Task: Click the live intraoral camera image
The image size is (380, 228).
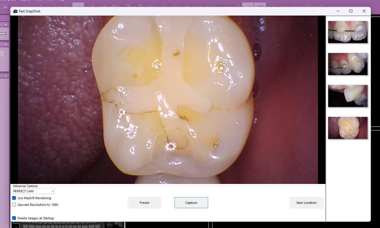Action: (168, 100)
